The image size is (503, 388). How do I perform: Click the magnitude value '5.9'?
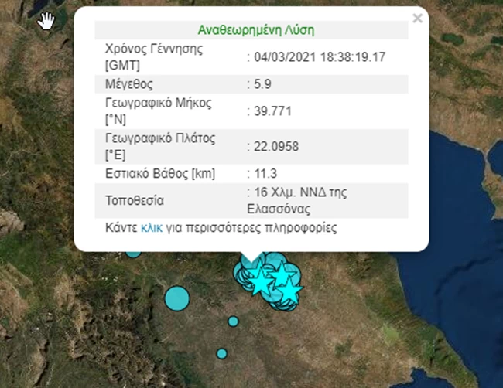[263, 84]
